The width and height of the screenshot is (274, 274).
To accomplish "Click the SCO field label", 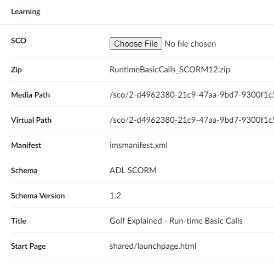I will pyautogui.click(x=19, y=41).
